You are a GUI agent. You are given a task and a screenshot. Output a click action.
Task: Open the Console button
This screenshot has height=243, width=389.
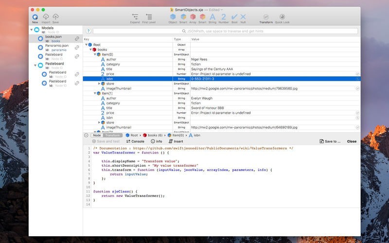[x=135, y=141]
